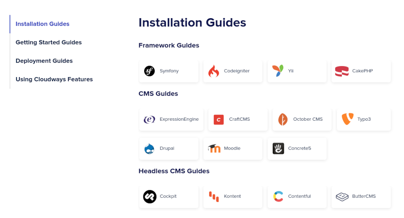Open the ExpressionEngine logo icon
This screenshot has width=404, height=218.
(x=149, y=119)
